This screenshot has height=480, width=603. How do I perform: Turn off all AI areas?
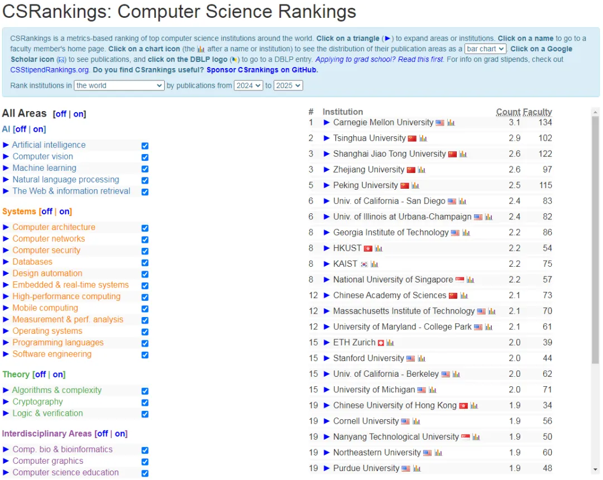tap(21, 129)
